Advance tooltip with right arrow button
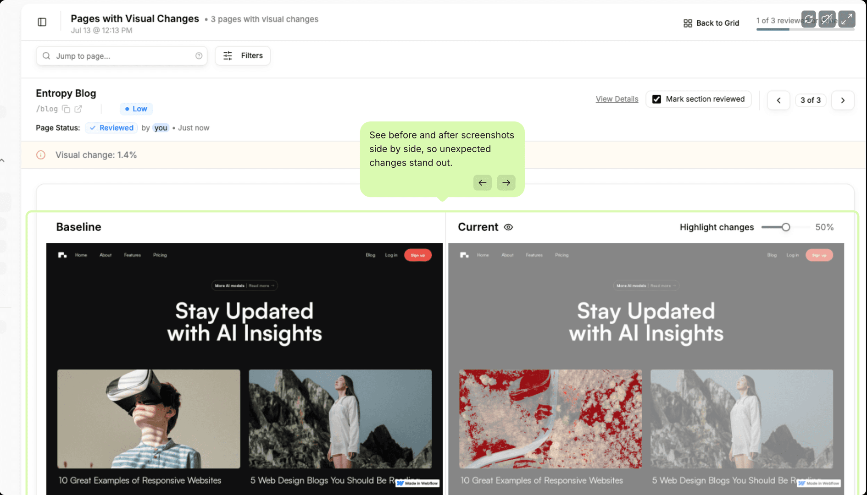Screen dimensions: 867x495 pyautogui.click(x=506, y=182)
